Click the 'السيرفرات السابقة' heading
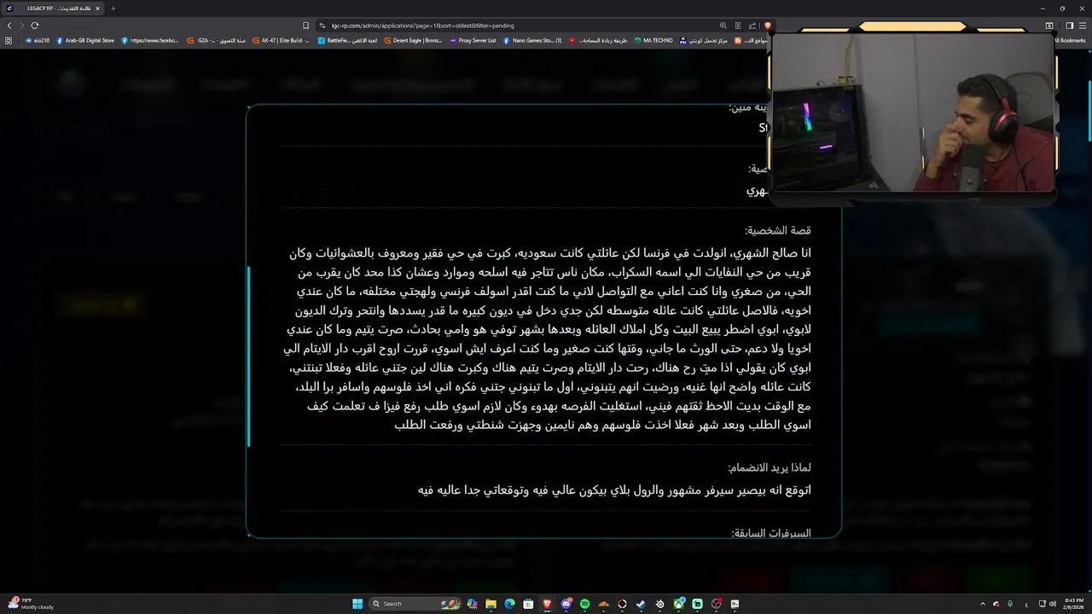The width and height of the screenshot is (1092, 614). (x=771, y=533)
